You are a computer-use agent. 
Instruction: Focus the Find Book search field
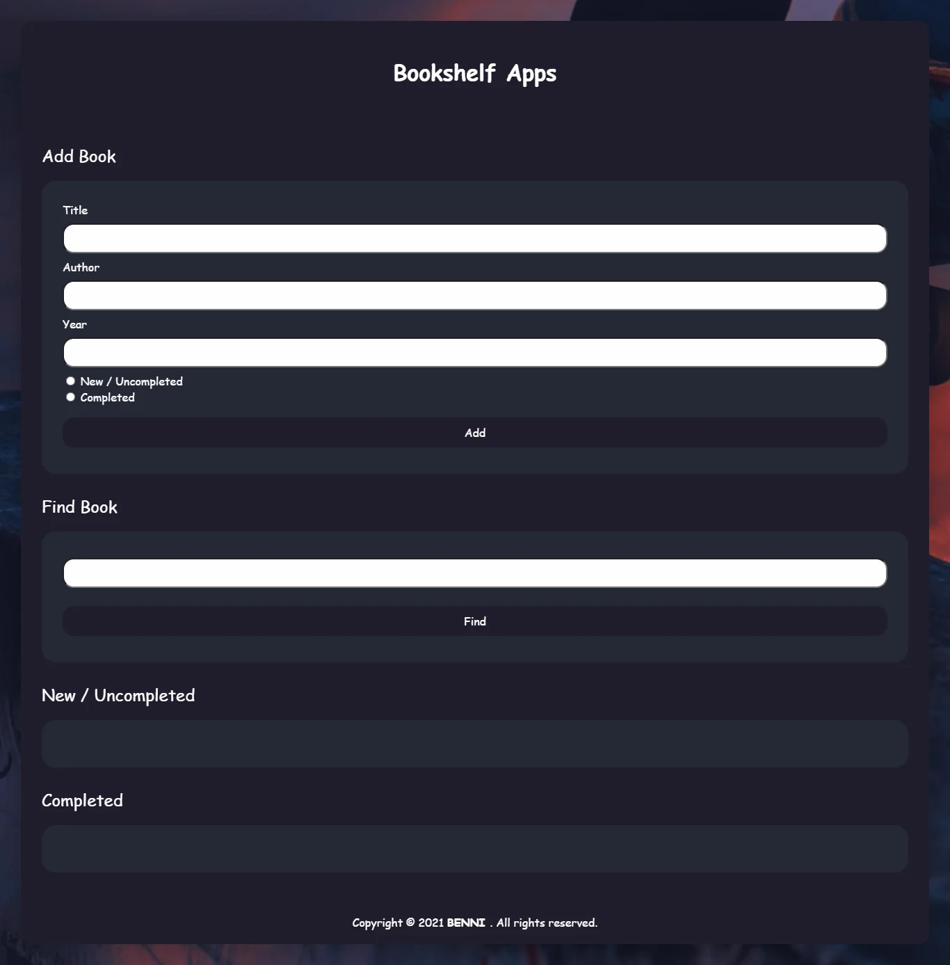(x=475, y=573)
